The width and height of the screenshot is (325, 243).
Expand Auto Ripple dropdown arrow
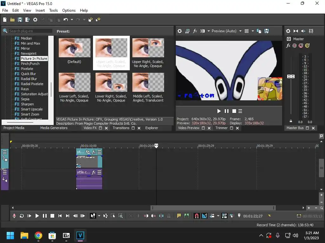coord(218,216)
